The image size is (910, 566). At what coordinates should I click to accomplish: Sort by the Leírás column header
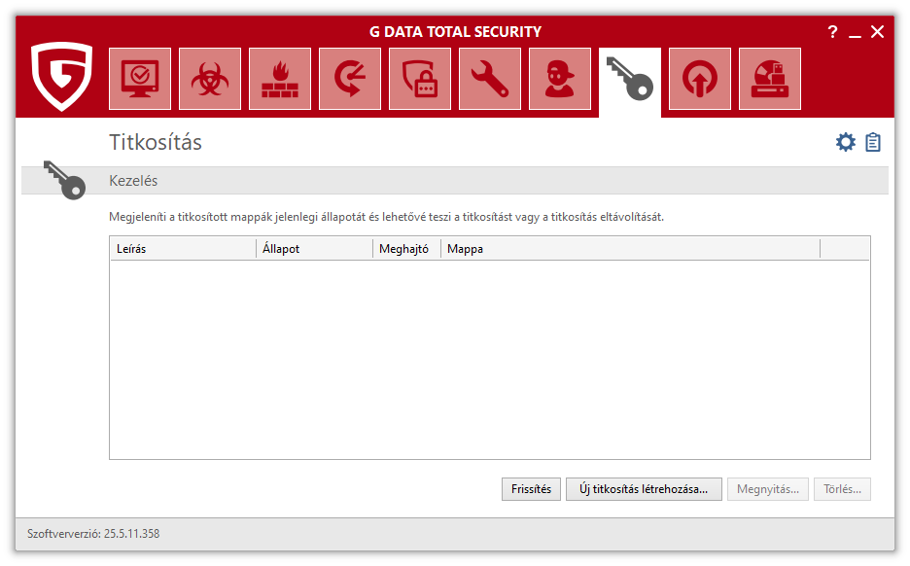pos(183,248)
